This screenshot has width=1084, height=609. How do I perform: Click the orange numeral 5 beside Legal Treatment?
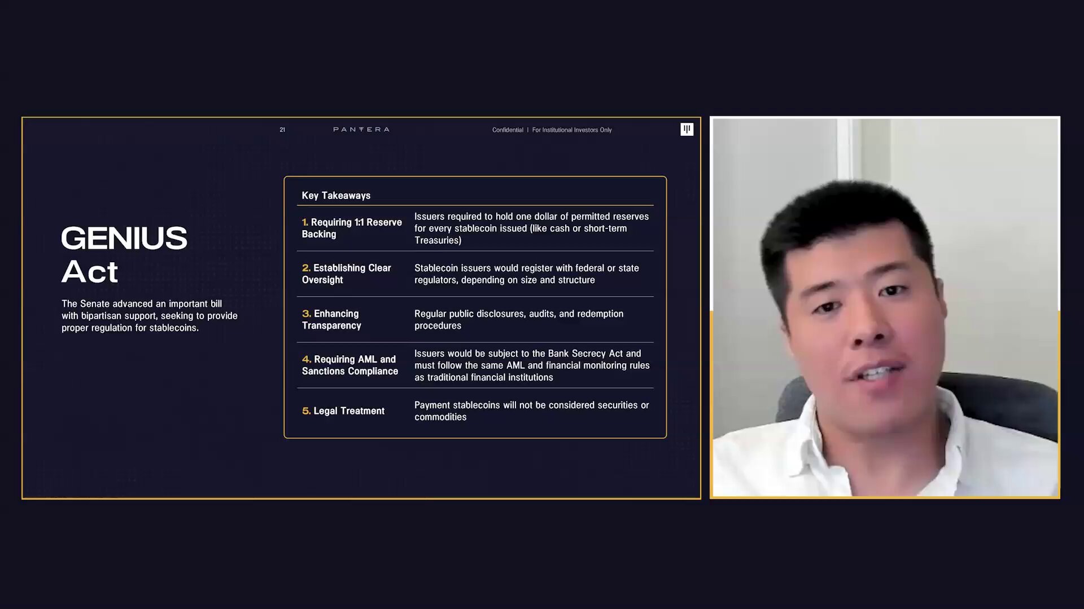[x=305, y=411]
